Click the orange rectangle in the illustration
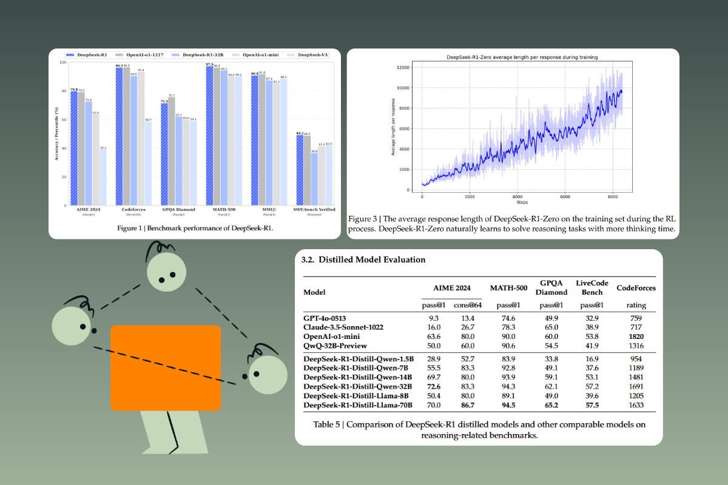This screenshot has height=485, width=728. (166, 369)
